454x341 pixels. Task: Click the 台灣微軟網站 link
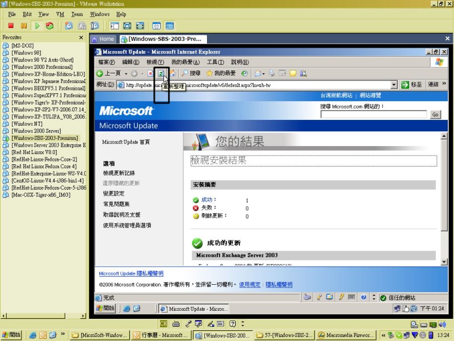pyautogui.click(x=336, y=95)
